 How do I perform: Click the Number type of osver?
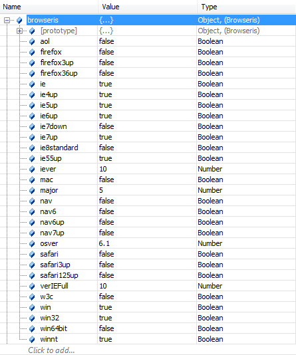click(210, 243)
